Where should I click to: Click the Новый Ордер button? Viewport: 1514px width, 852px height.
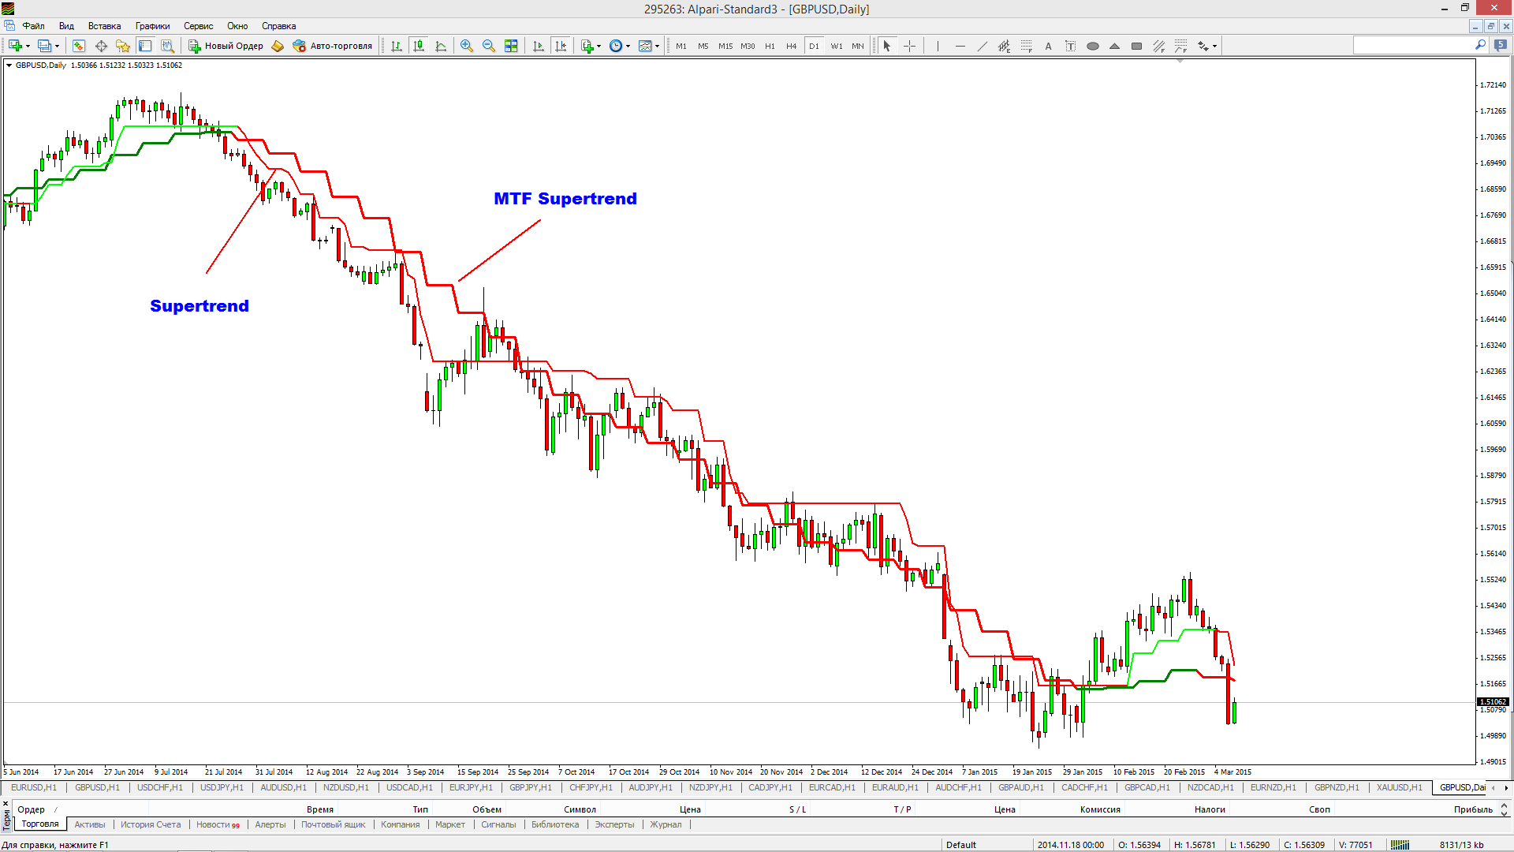[226, 46]
